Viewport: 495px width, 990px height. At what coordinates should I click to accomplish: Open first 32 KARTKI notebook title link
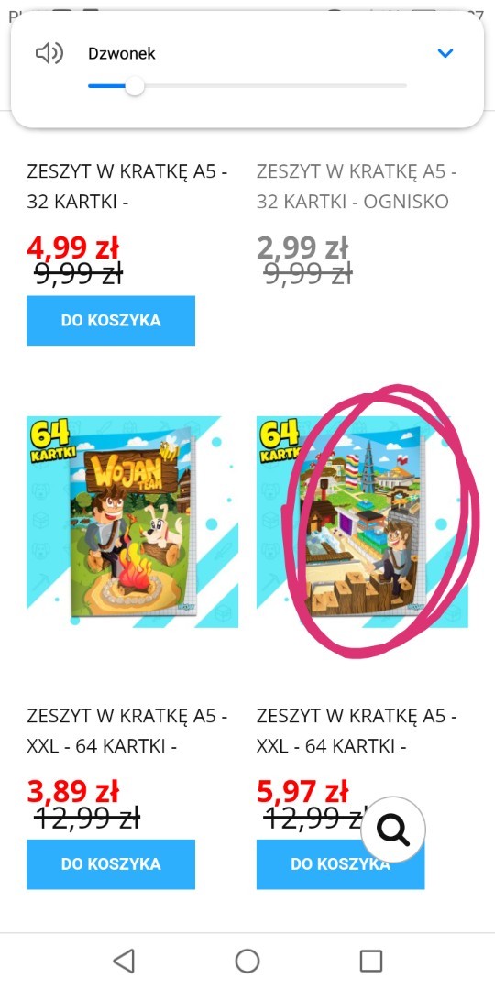pos(127,185)
